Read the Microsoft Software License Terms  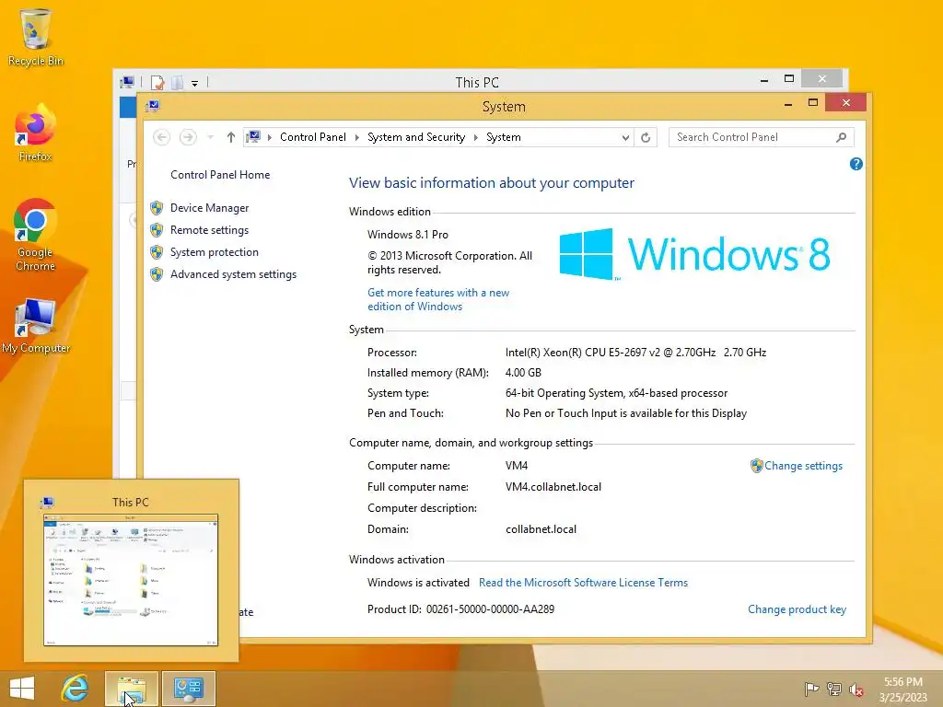[x=583, y=583]
